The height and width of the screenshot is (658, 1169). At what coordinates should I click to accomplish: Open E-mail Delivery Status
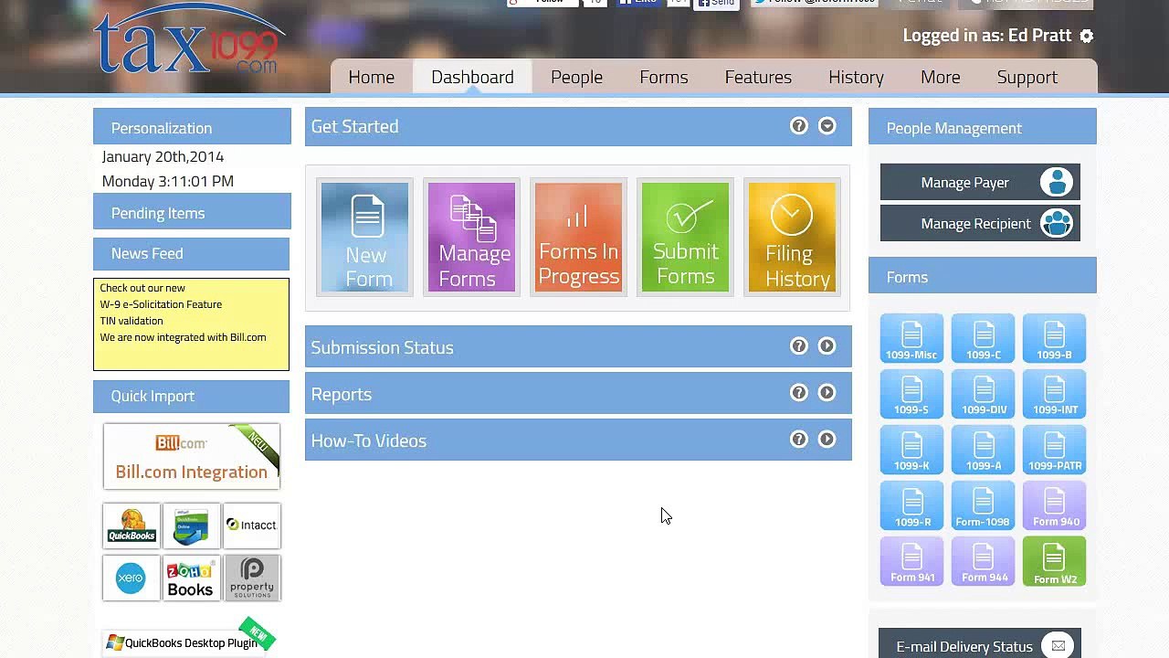click(980, 643)
